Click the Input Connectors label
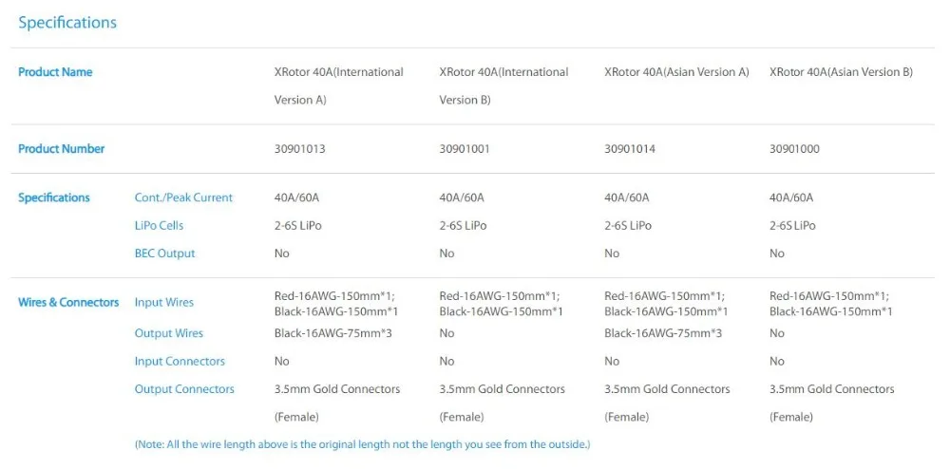This screenshot has width=950, height=469. tap(180, 362)
